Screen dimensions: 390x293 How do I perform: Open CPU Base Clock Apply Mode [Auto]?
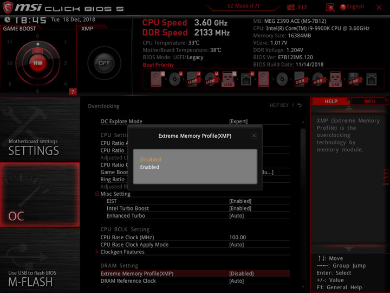pyautogui.click(x=236, y=245)
